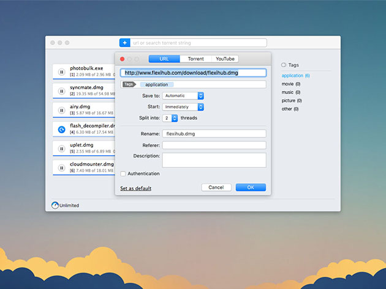Open the Save to Automatic dropdown
Screen dimensions: 386x289
click(x=183, y=96)
